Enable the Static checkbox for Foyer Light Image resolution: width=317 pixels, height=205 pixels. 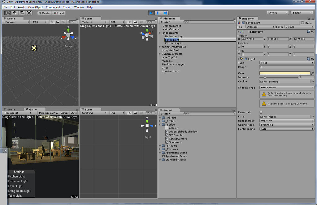(302, 23)
